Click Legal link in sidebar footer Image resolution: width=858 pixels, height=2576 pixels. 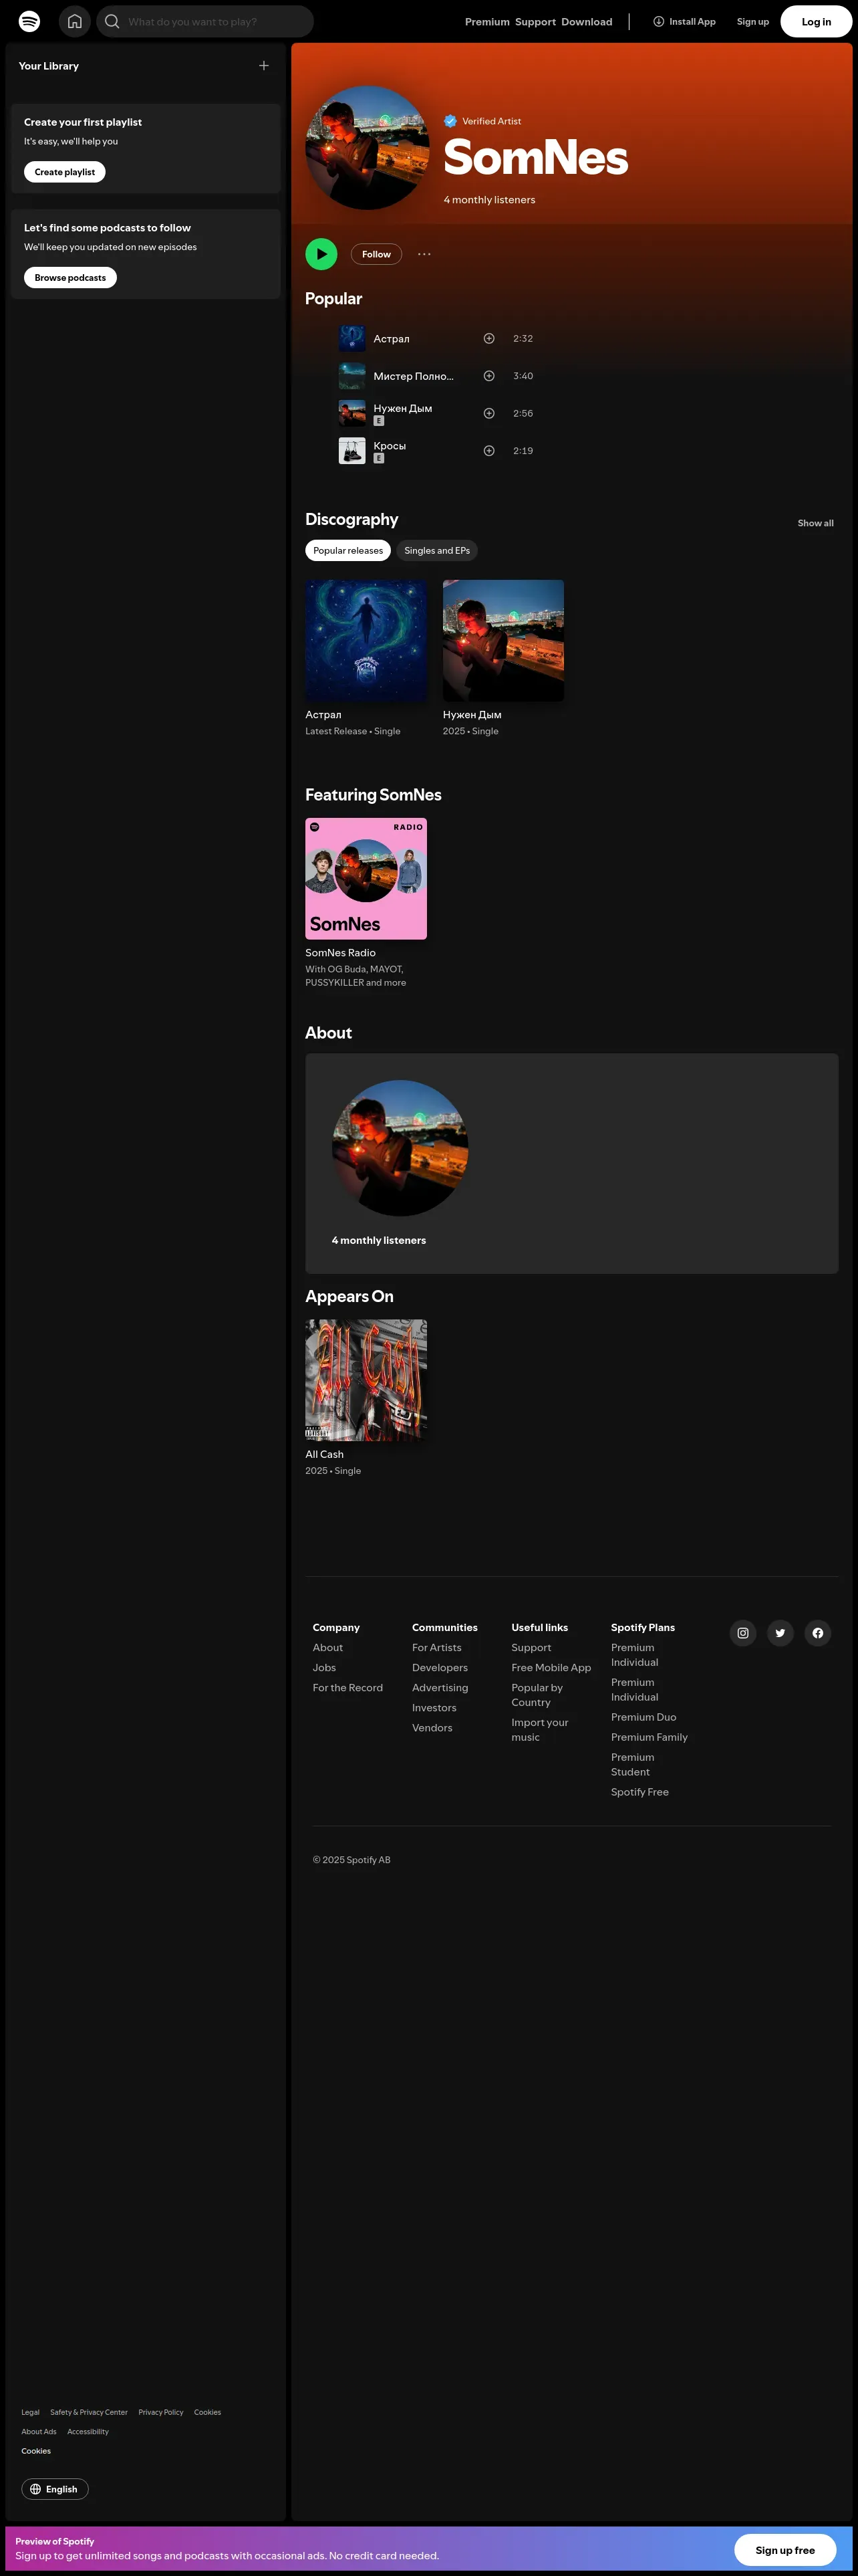[31, 2412]
